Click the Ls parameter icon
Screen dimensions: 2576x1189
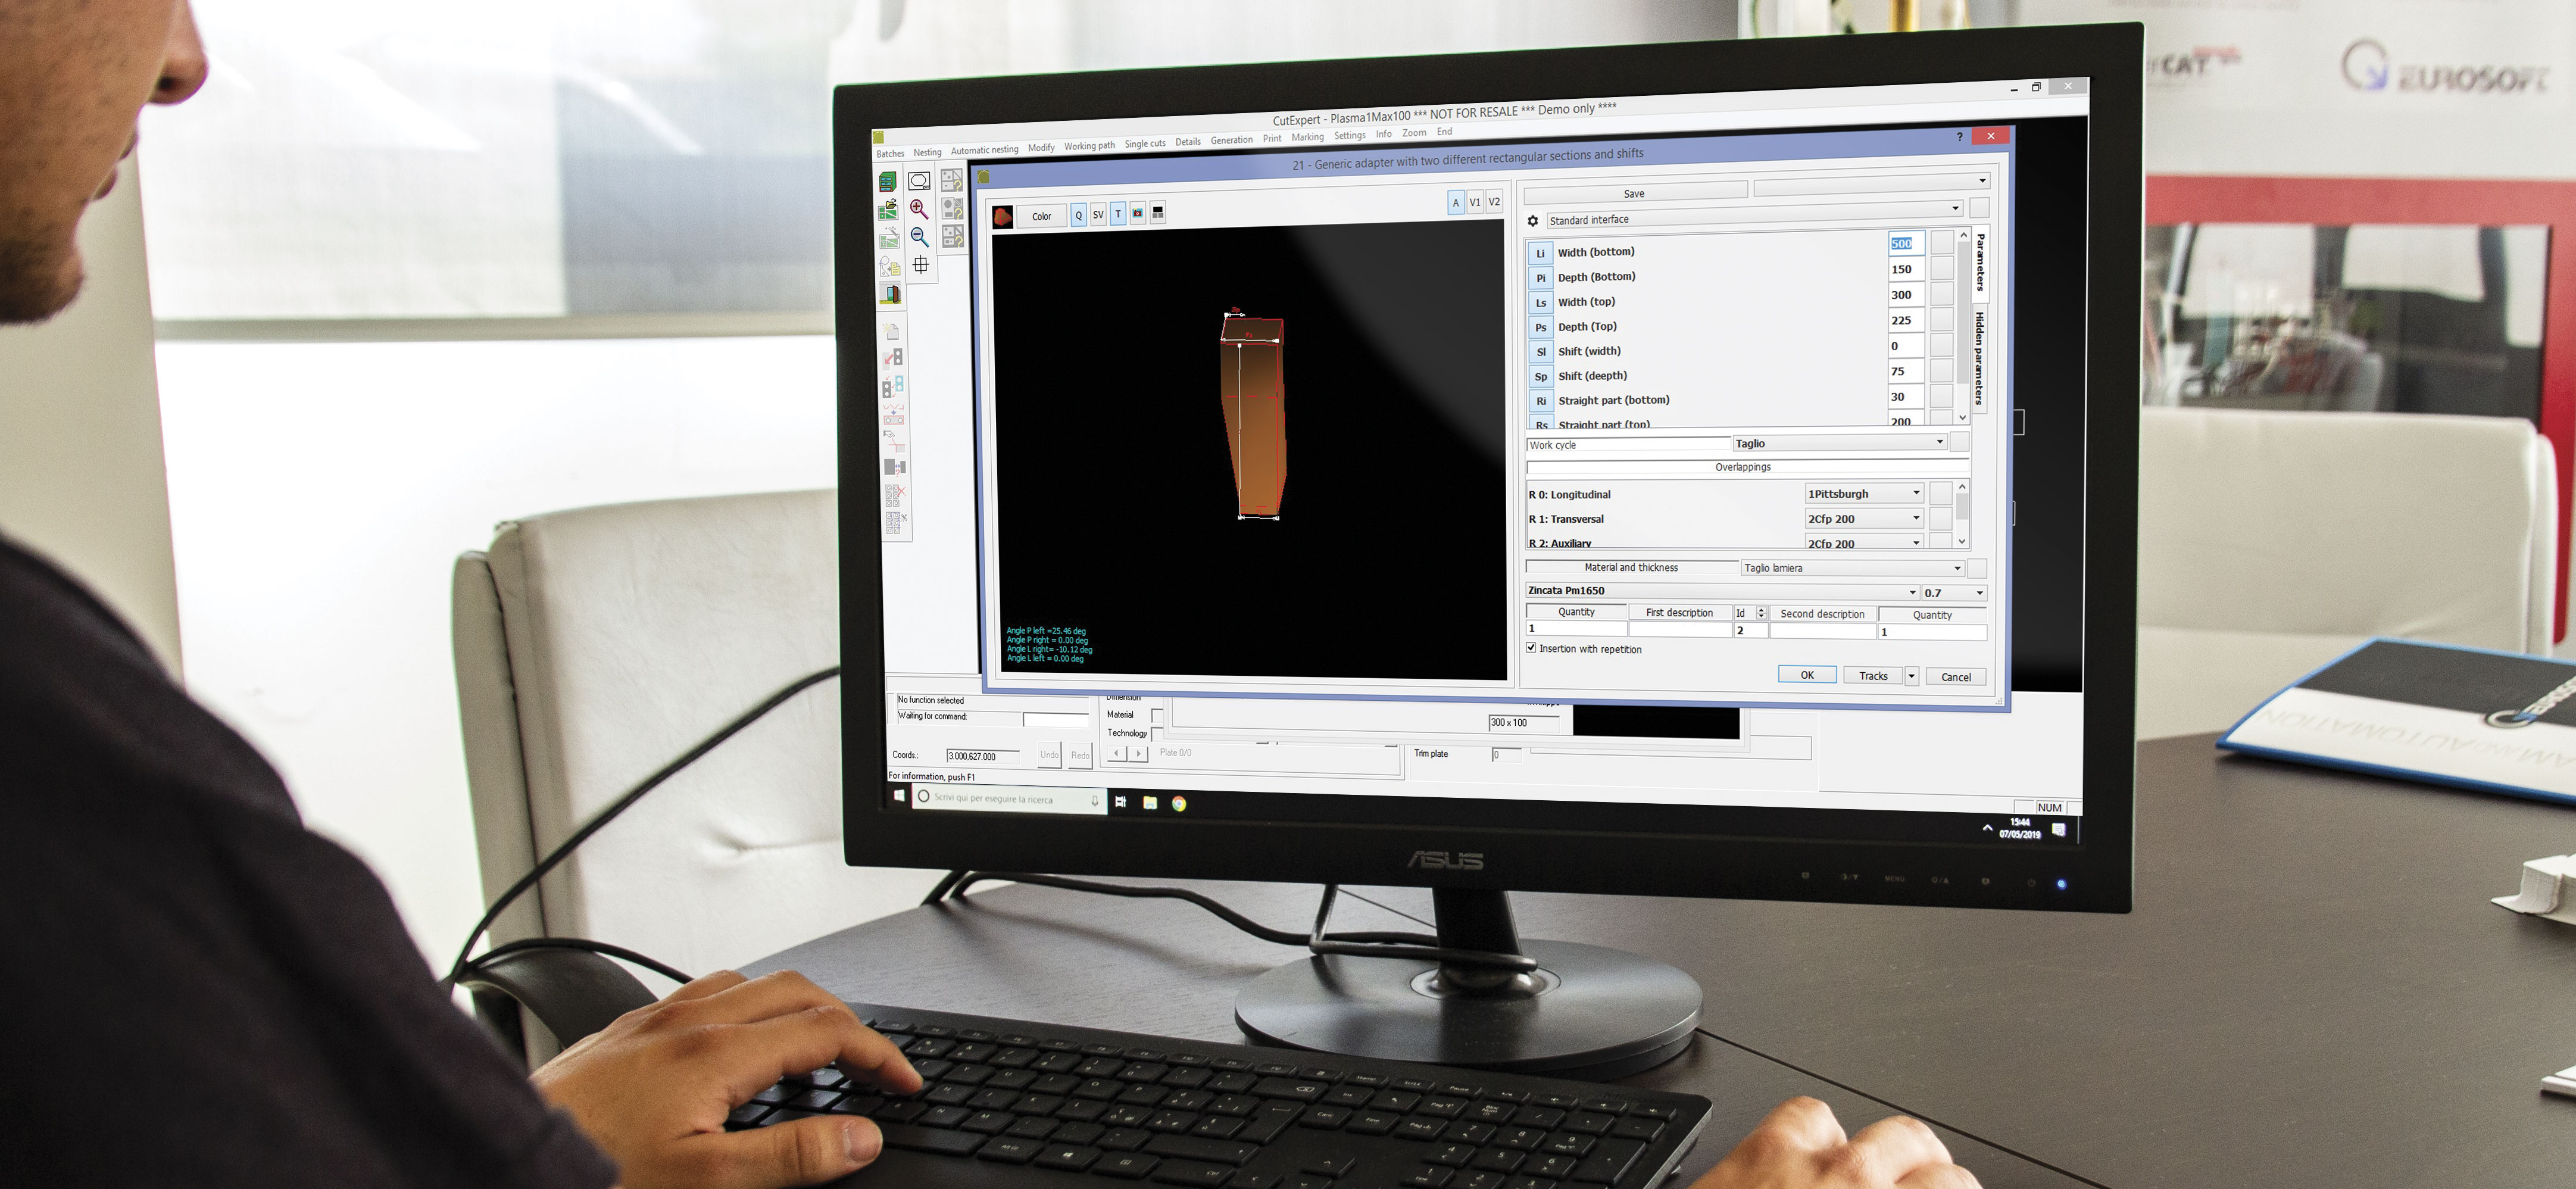[1541, 303]
